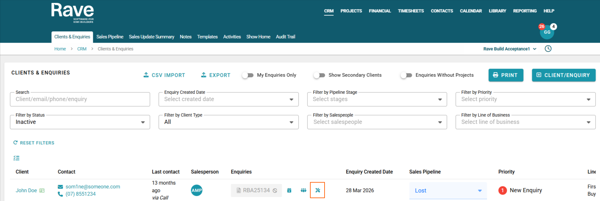The width and height of the screenshot is (600, 201).
Task: Open the Projects menu
Action: 351,11
